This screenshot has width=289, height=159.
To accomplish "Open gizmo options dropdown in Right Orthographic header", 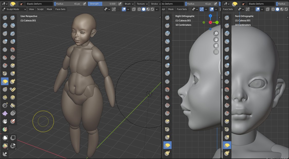I will [206, 9].
